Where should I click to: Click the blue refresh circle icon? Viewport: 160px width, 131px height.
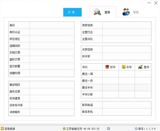tap(108, 129)
